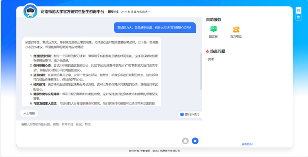Click the 热点问题 section heading
Viewport: 308px width, 157px height.
pos(217,51)
